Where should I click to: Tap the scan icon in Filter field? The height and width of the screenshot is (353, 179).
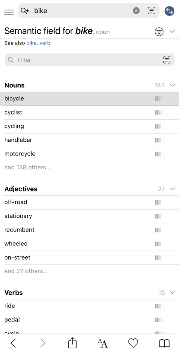tap(167, 60)
